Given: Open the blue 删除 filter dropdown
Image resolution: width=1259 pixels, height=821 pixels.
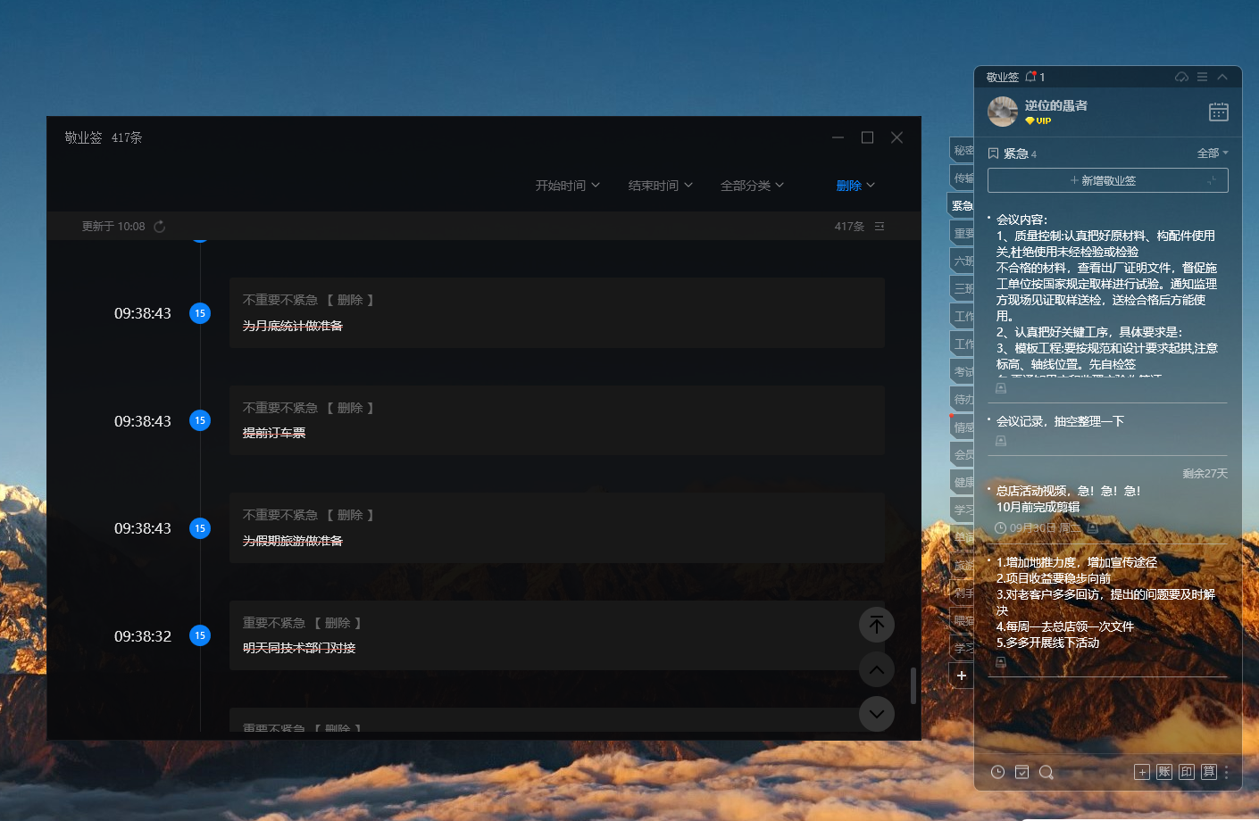Looking at the screenshot, I should click(x=855, y=186).
